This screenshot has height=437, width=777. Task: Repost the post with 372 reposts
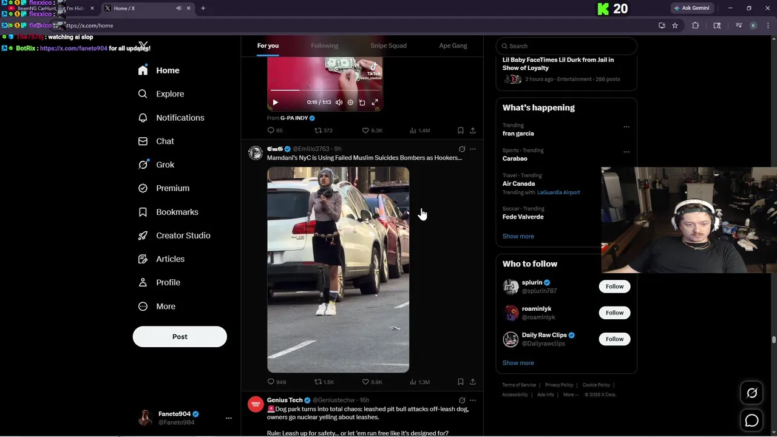(323, 130)
